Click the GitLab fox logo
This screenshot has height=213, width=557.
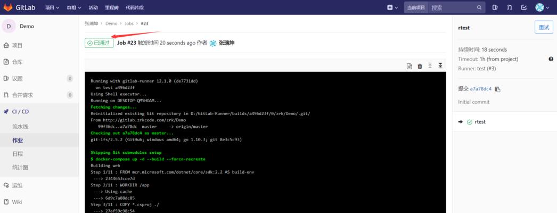pos(10,7)
